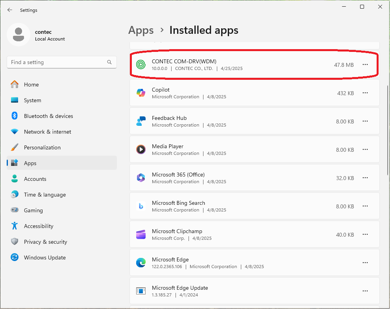Open Accounts settings
The image size is (390, 309).
point(62,179)
